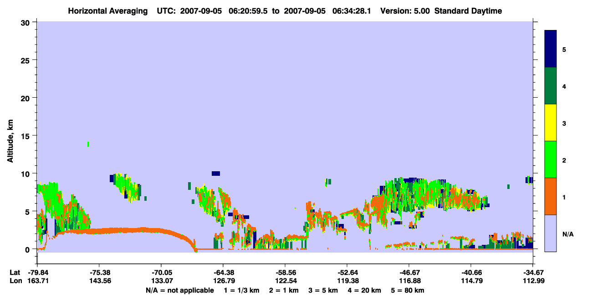The height and width of the screenshot is (303, 592).
Task: Click longitude value 133.07
Action: click(161, 281)
